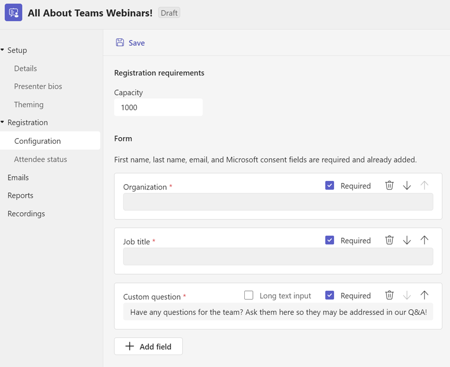The image size is (450, 367).
Task: Delete the Job title field
Action: pos(389,240)
